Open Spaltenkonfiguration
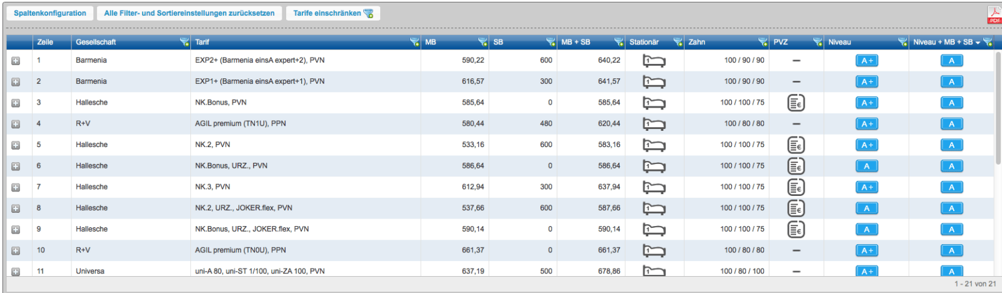The height and width of the screenshot is (293, 1002). (50, 13)
